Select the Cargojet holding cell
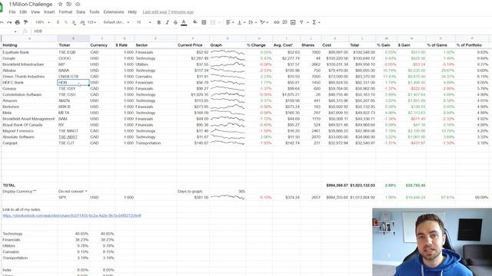Image resolution: width=492 pixels, height=276 pixels. (29, 143)
